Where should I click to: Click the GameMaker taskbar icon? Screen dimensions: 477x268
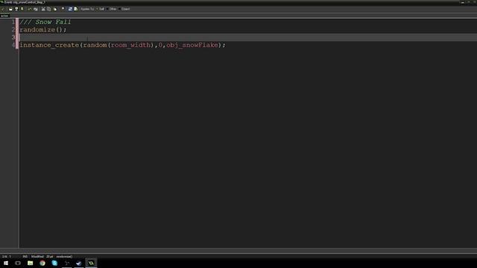point(91,263)
